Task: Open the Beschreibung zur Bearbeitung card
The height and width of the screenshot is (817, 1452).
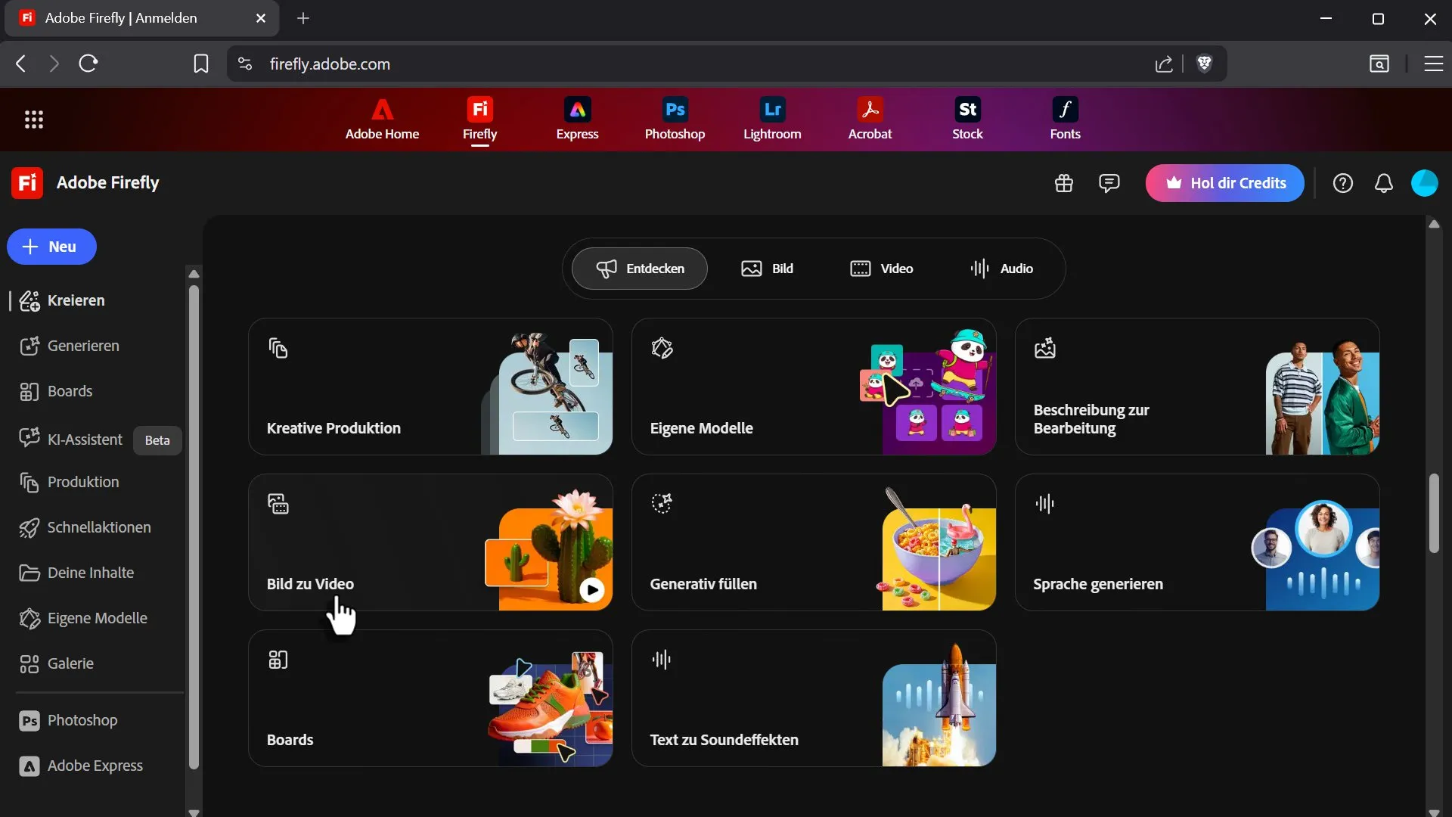Action: (x=1197, y=387)
